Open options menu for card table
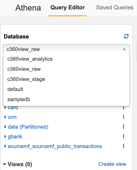Viewport: 137px width, 170px height. 124,108
